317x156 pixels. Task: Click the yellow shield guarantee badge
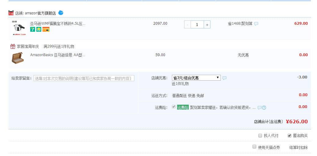coord(38,30)
